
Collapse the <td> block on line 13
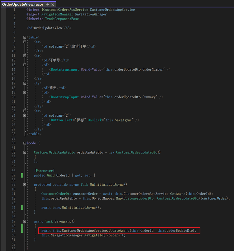click(24, 65)
